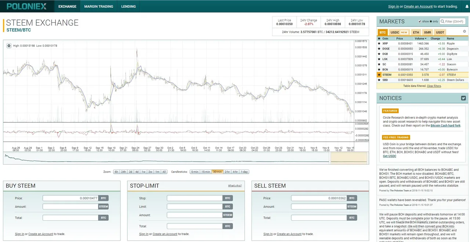Toggle favorite star for DGB row
The width and height of the screenshot is (470, 242).
379,54
